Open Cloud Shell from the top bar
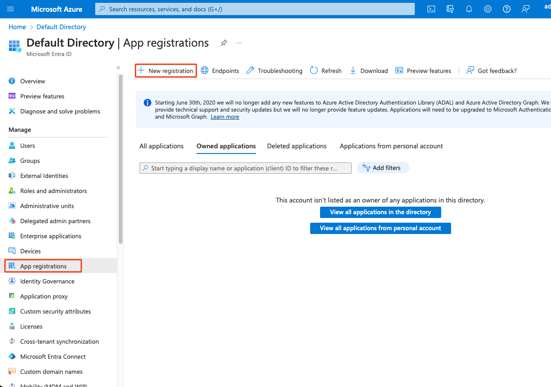The image size is (551, 387). pos(431,8)
